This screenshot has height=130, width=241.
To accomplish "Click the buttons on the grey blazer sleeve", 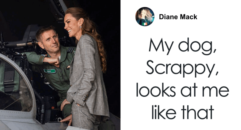I will (x=86, y=98).
